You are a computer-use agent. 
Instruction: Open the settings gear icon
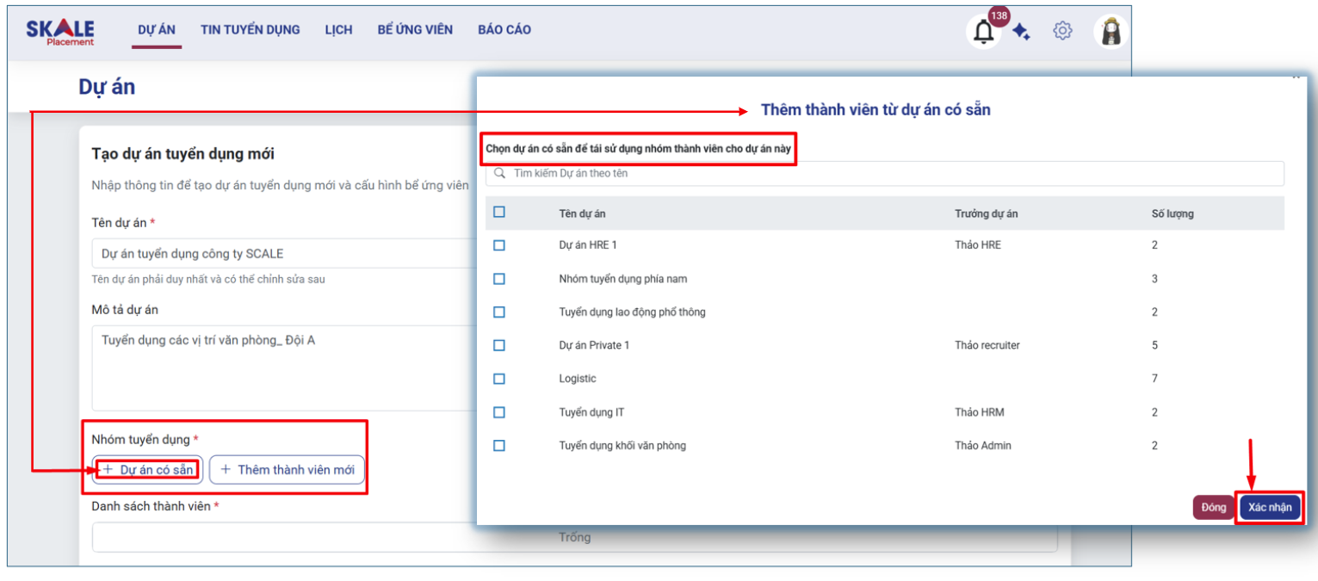[1062, 31]
